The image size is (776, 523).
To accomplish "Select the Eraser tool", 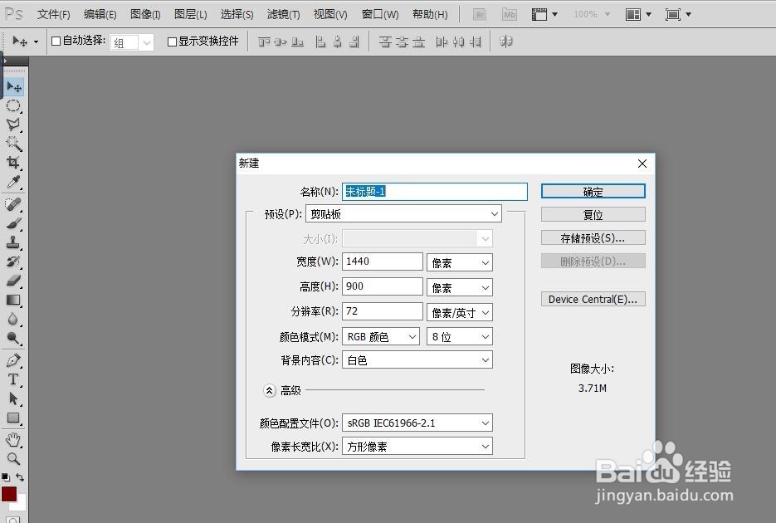I will tap(13, 281).
